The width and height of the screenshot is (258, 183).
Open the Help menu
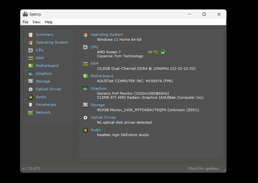click(48, 22)
